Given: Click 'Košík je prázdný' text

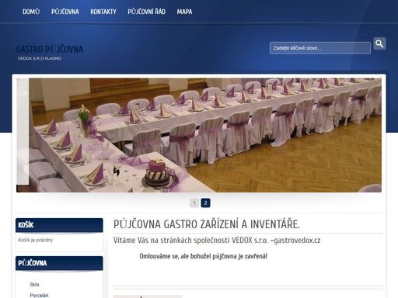Looking at the screenshot, I should [x=36, y=240].
